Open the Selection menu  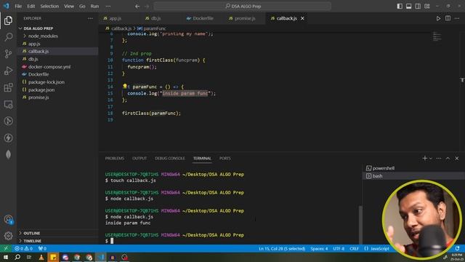click(49, 7)
